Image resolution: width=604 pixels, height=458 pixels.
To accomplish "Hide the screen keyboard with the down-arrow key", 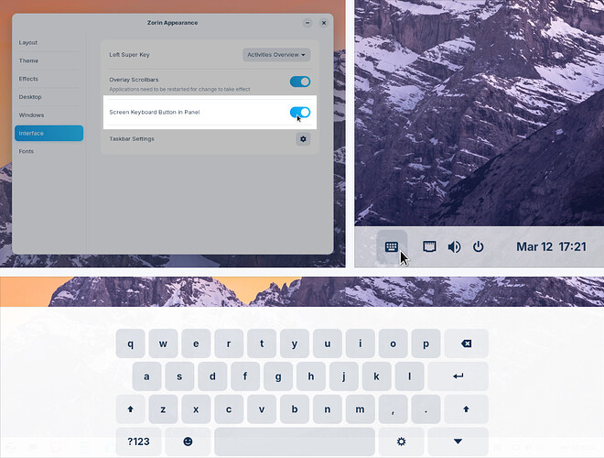I will tap(458, 442).
